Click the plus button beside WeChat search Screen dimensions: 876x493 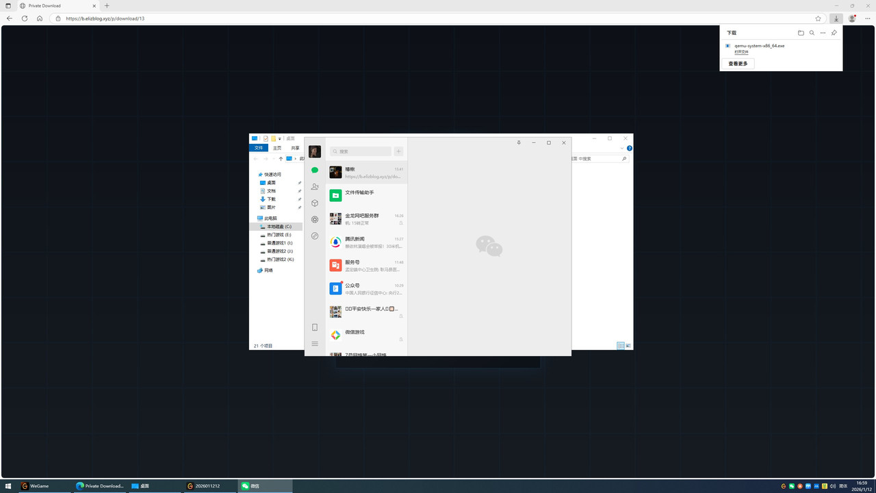tap(398, 151)
